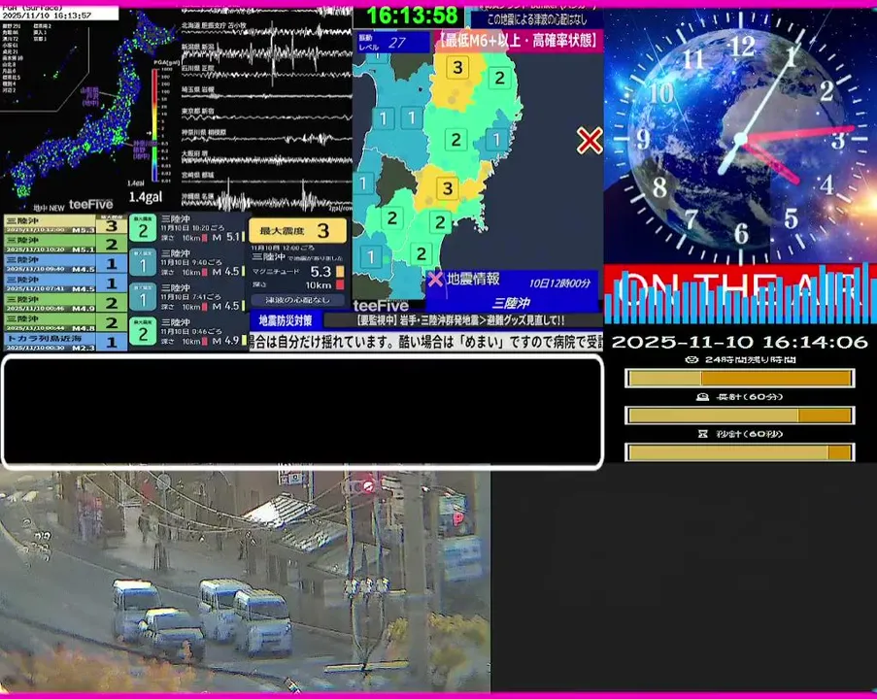The width and height of the screenshot is (877, 699).
Task: Click the この地震による津波の心配はなし notice
Action: point(537,19)
